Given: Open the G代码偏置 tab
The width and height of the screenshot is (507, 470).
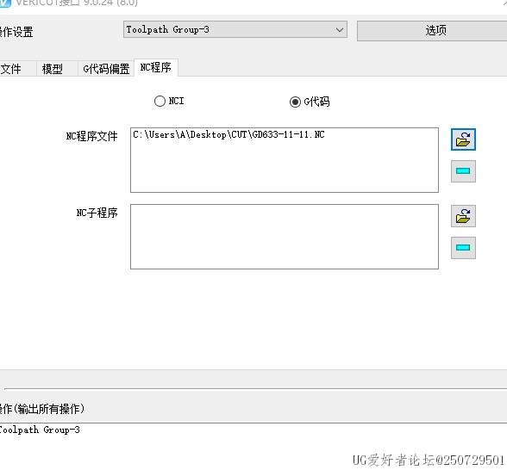Looking at the screenshot, I should (x=106, y=69).
